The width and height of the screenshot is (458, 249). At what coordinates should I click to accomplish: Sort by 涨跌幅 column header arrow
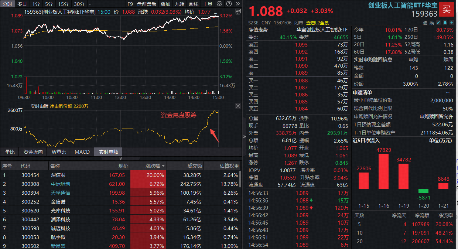coord(163,166)
